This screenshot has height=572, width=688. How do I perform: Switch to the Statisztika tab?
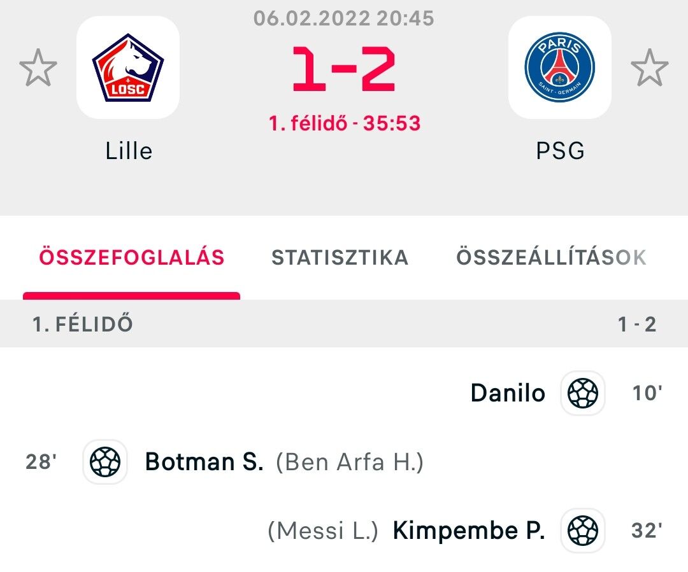pos(340,258)
